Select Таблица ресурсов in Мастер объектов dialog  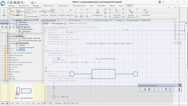(x=26, y=47)
